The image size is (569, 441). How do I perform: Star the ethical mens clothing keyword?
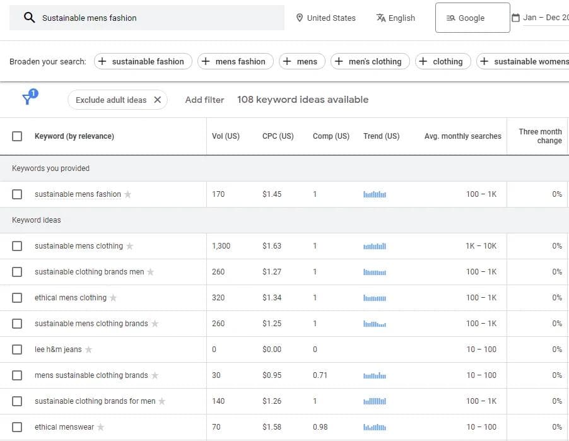(114, 298)
